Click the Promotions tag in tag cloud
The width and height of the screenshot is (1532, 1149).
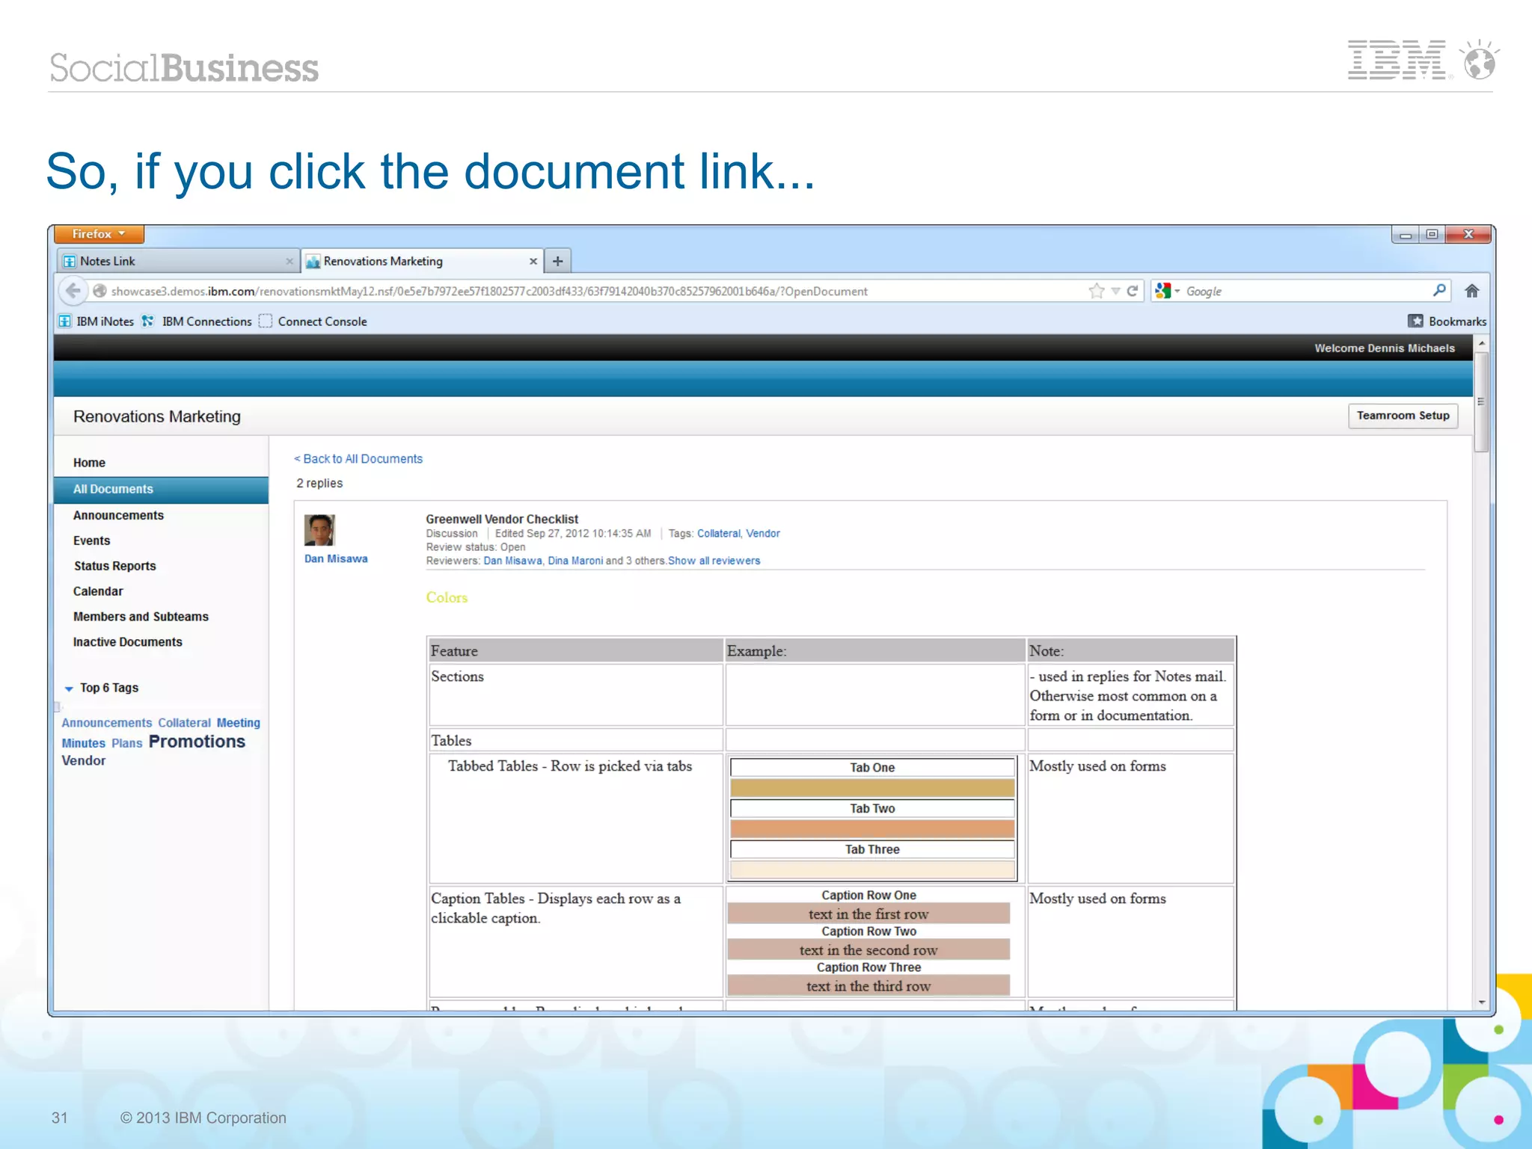click(x=197, y=742)
